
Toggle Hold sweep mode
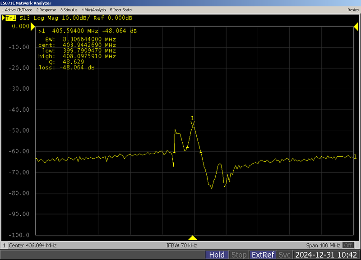217,254
